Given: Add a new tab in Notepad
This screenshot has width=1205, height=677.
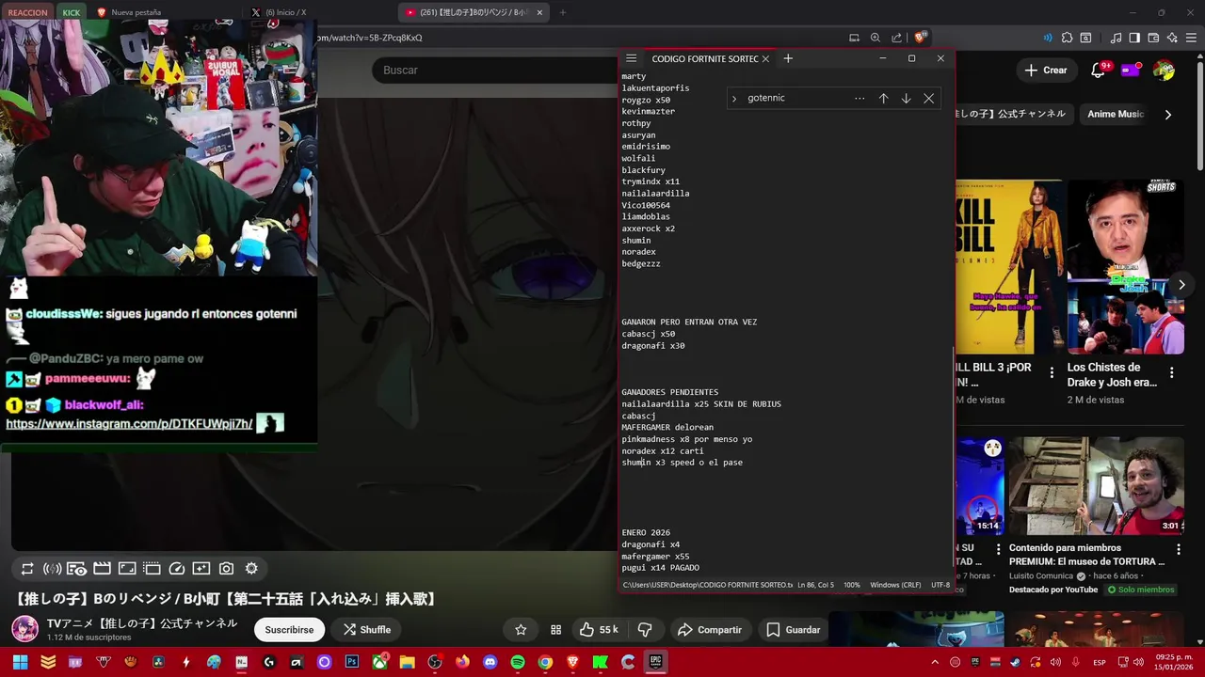Looking at the screenshot, I should [x=788, y=58].
